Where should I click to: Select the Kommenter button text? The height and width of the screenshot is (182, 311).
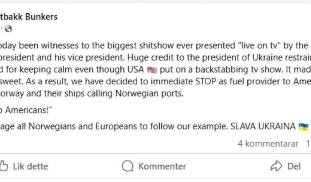coord(162,166)
